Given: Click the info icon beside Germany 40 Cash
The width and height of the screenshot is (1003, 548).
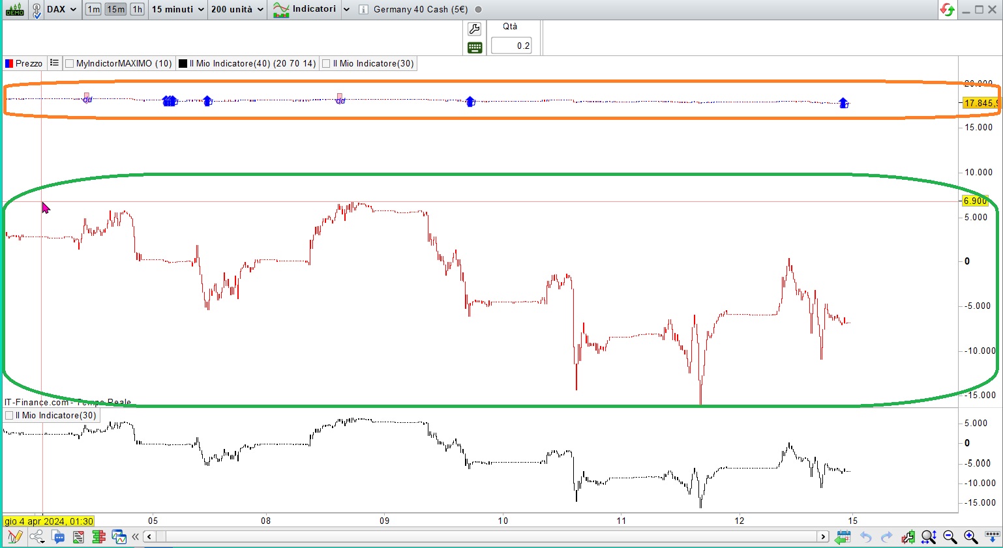Looking at the screenshot, I should (x=363, y=10).
